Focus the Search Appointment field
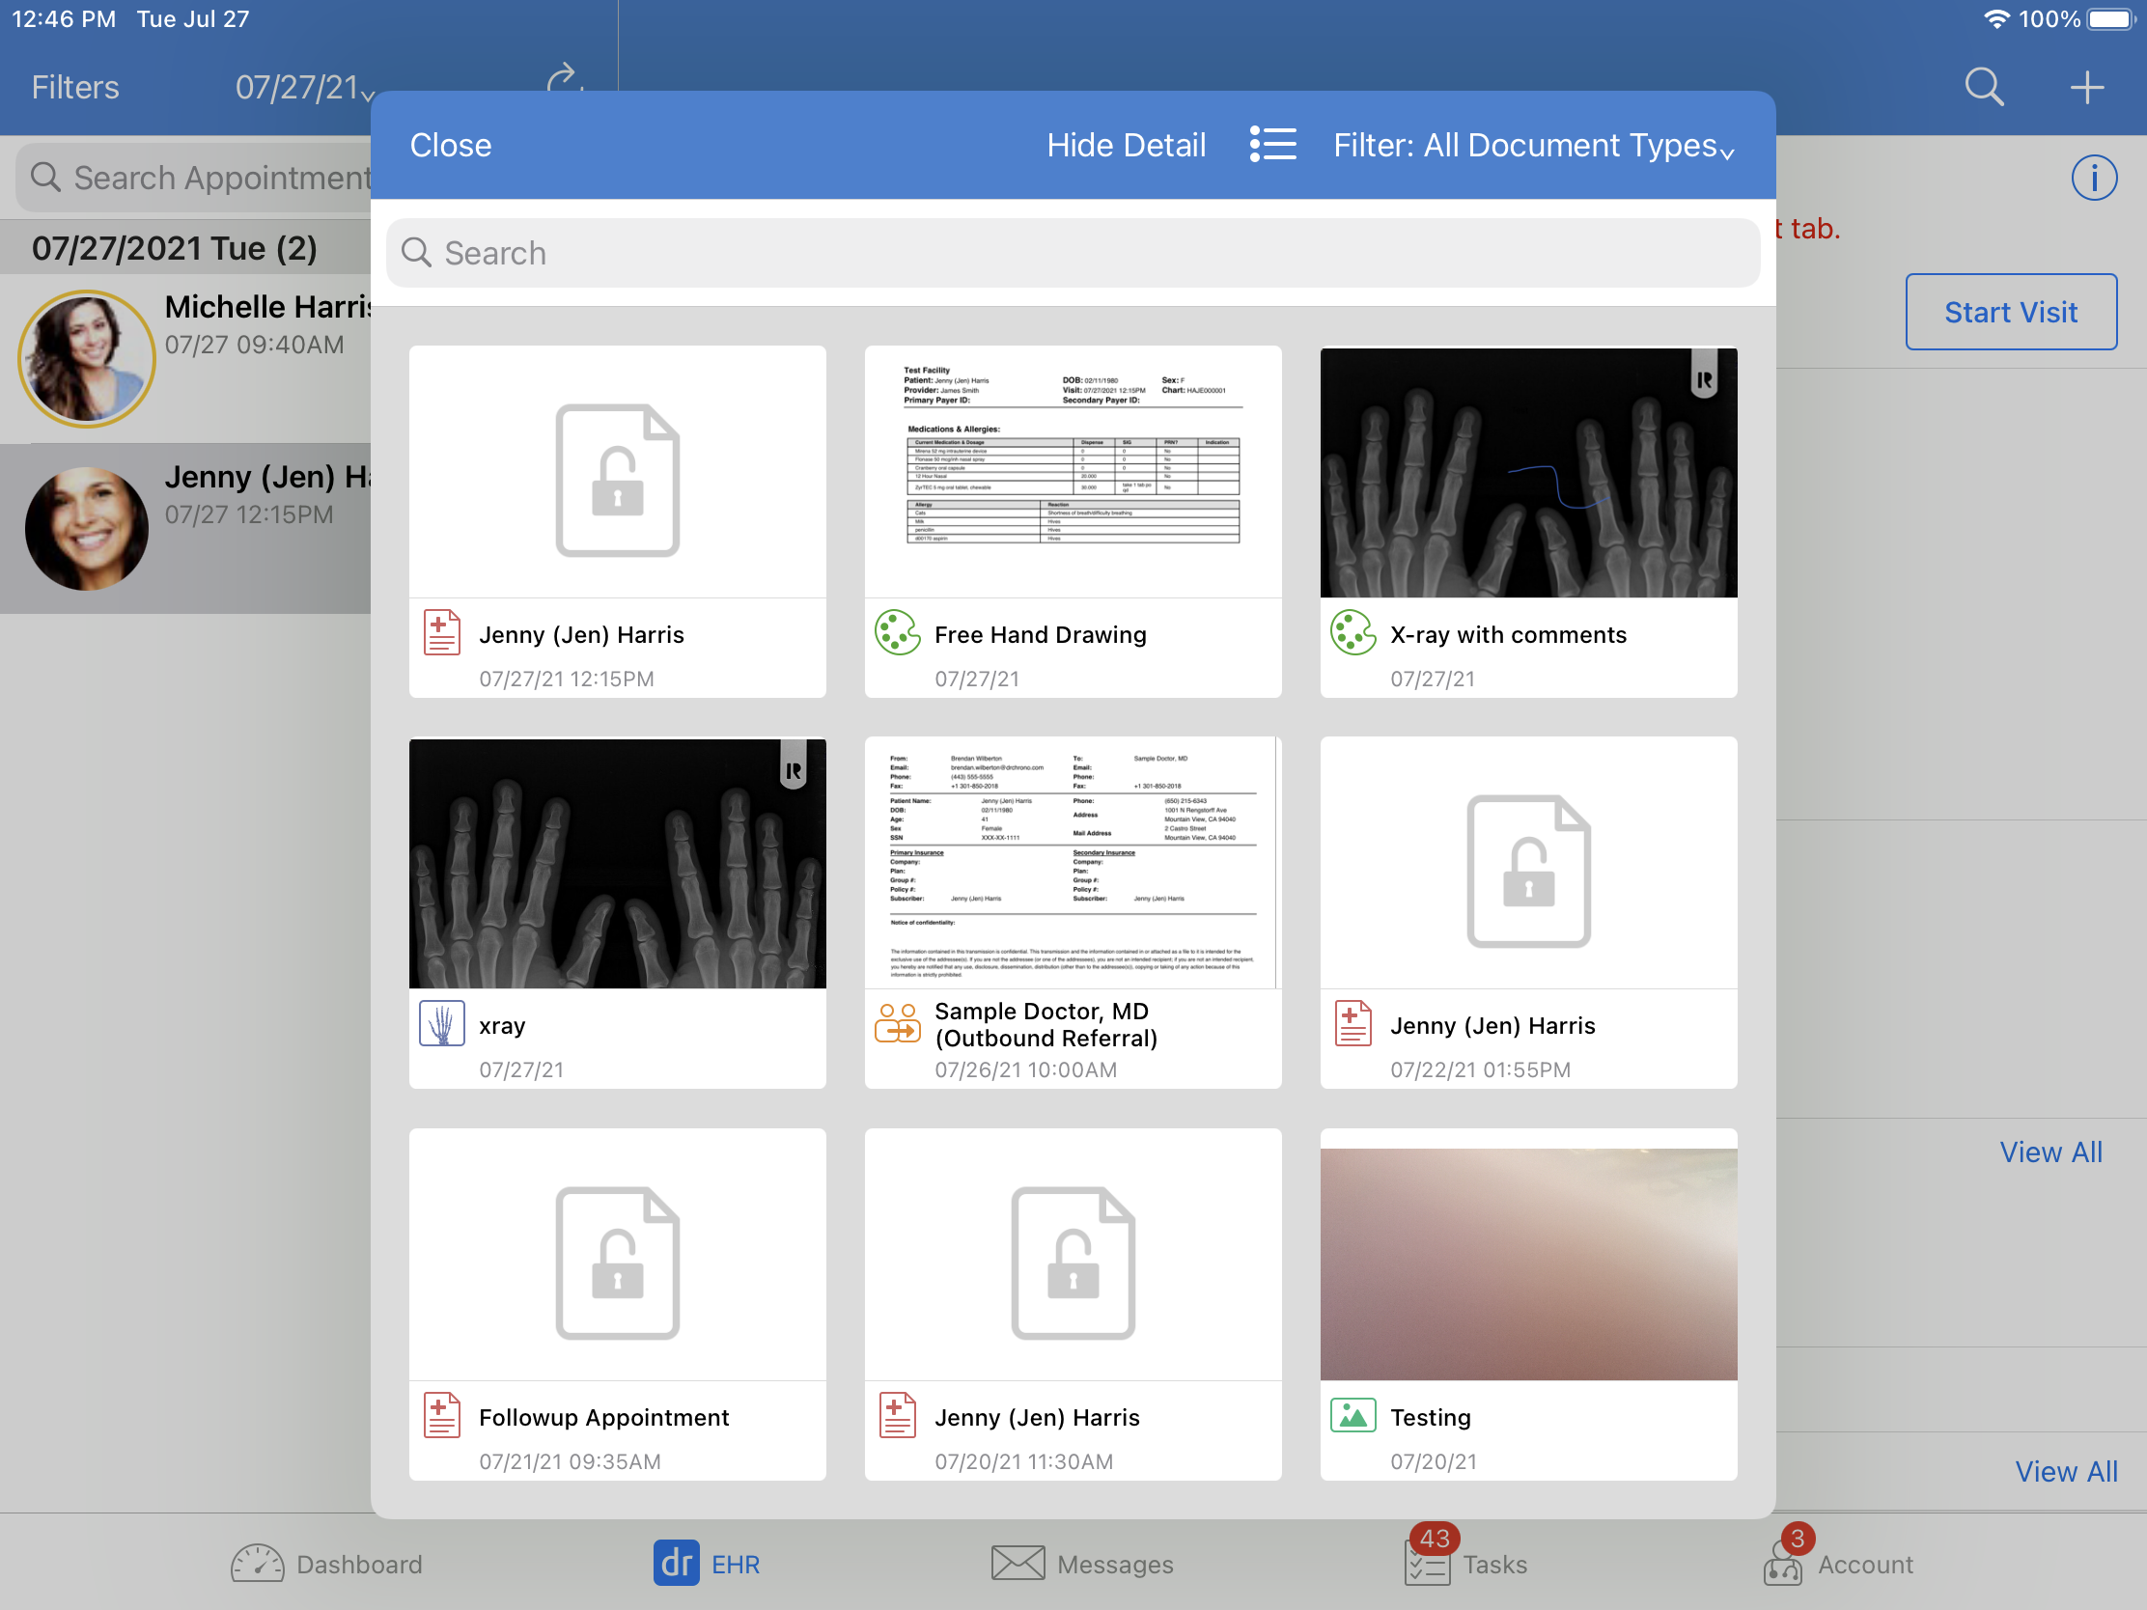This screenshot has height=1610, width=2147. pyautogui.click(x=194, y=178)
